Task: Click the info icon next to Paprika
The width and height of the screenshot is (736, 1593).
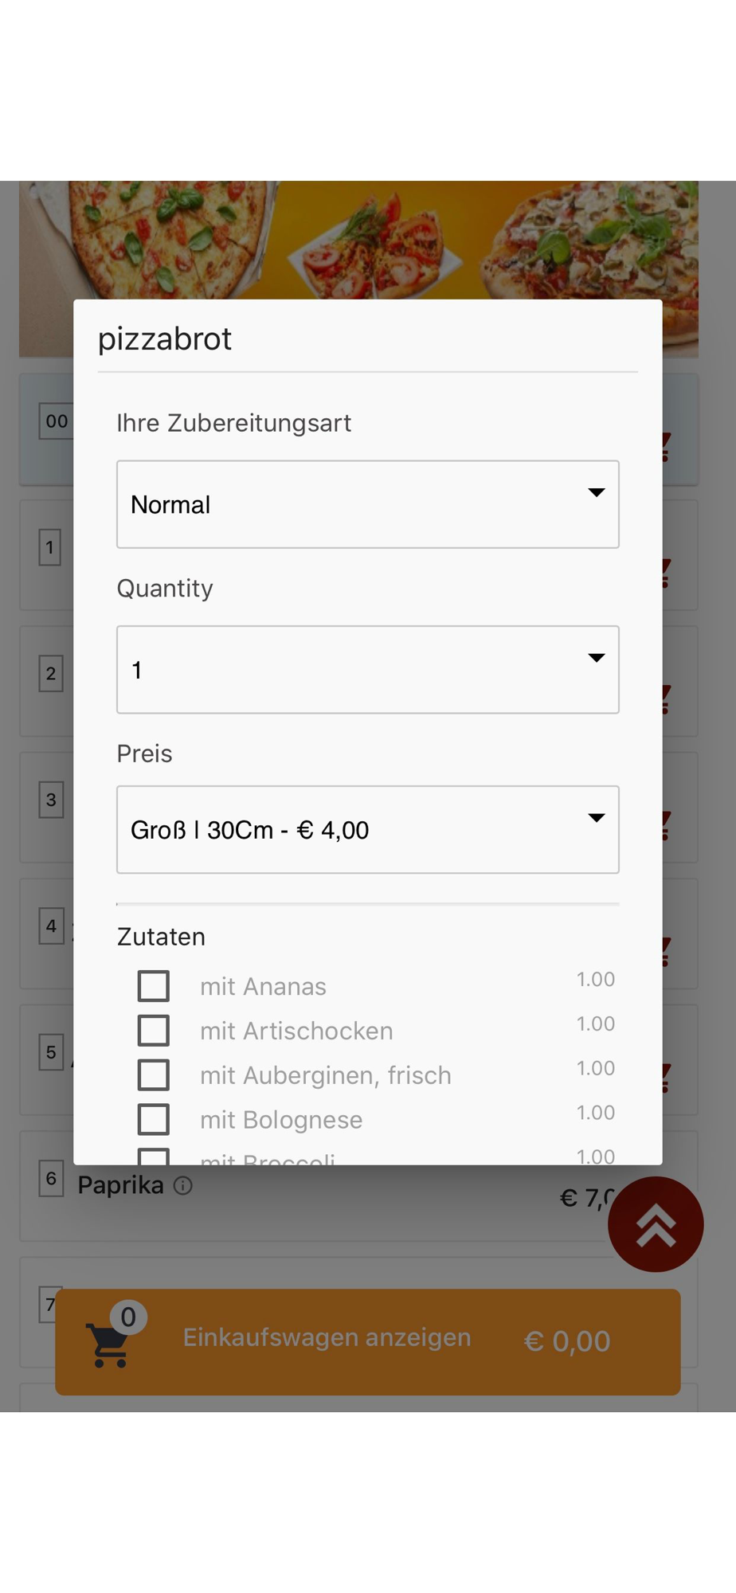Action: point(183,1186)
